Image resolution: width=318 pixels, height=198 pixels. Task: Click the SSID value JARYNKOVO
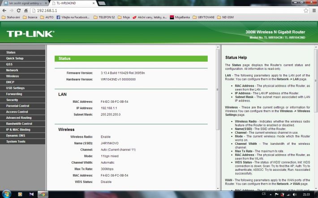(110, 143)
